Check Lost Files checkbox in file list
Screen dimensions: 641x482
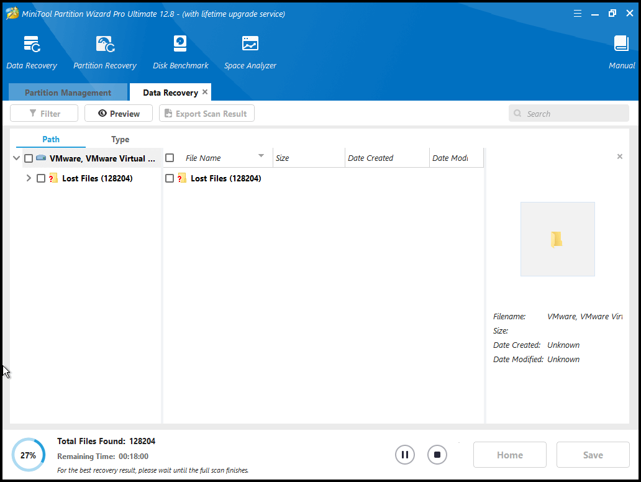pyautogui.click(x=170, y=178)
